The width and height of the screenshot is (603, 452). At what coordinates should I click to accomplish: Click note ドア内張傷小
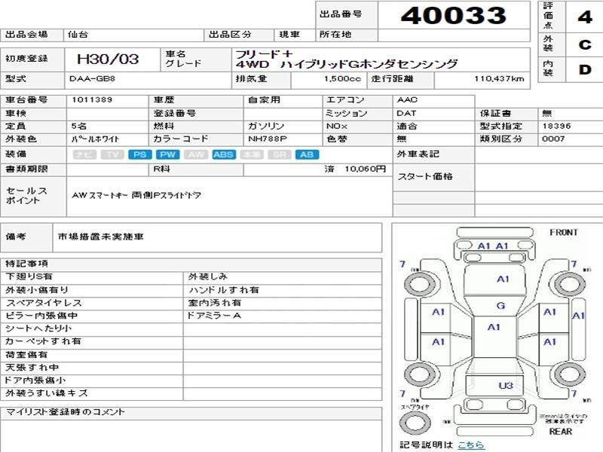35,380
